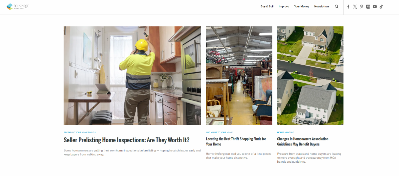Click the thrift store aisle photo
Screen dimensions: 399x176
pos(239,76)
